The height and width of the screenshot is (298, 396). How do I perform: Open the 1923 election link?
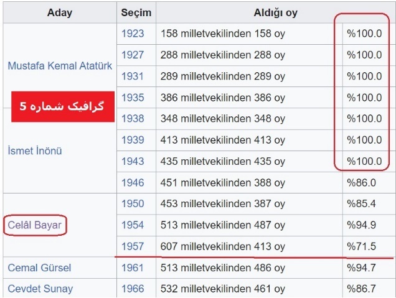tap(133, 34)
